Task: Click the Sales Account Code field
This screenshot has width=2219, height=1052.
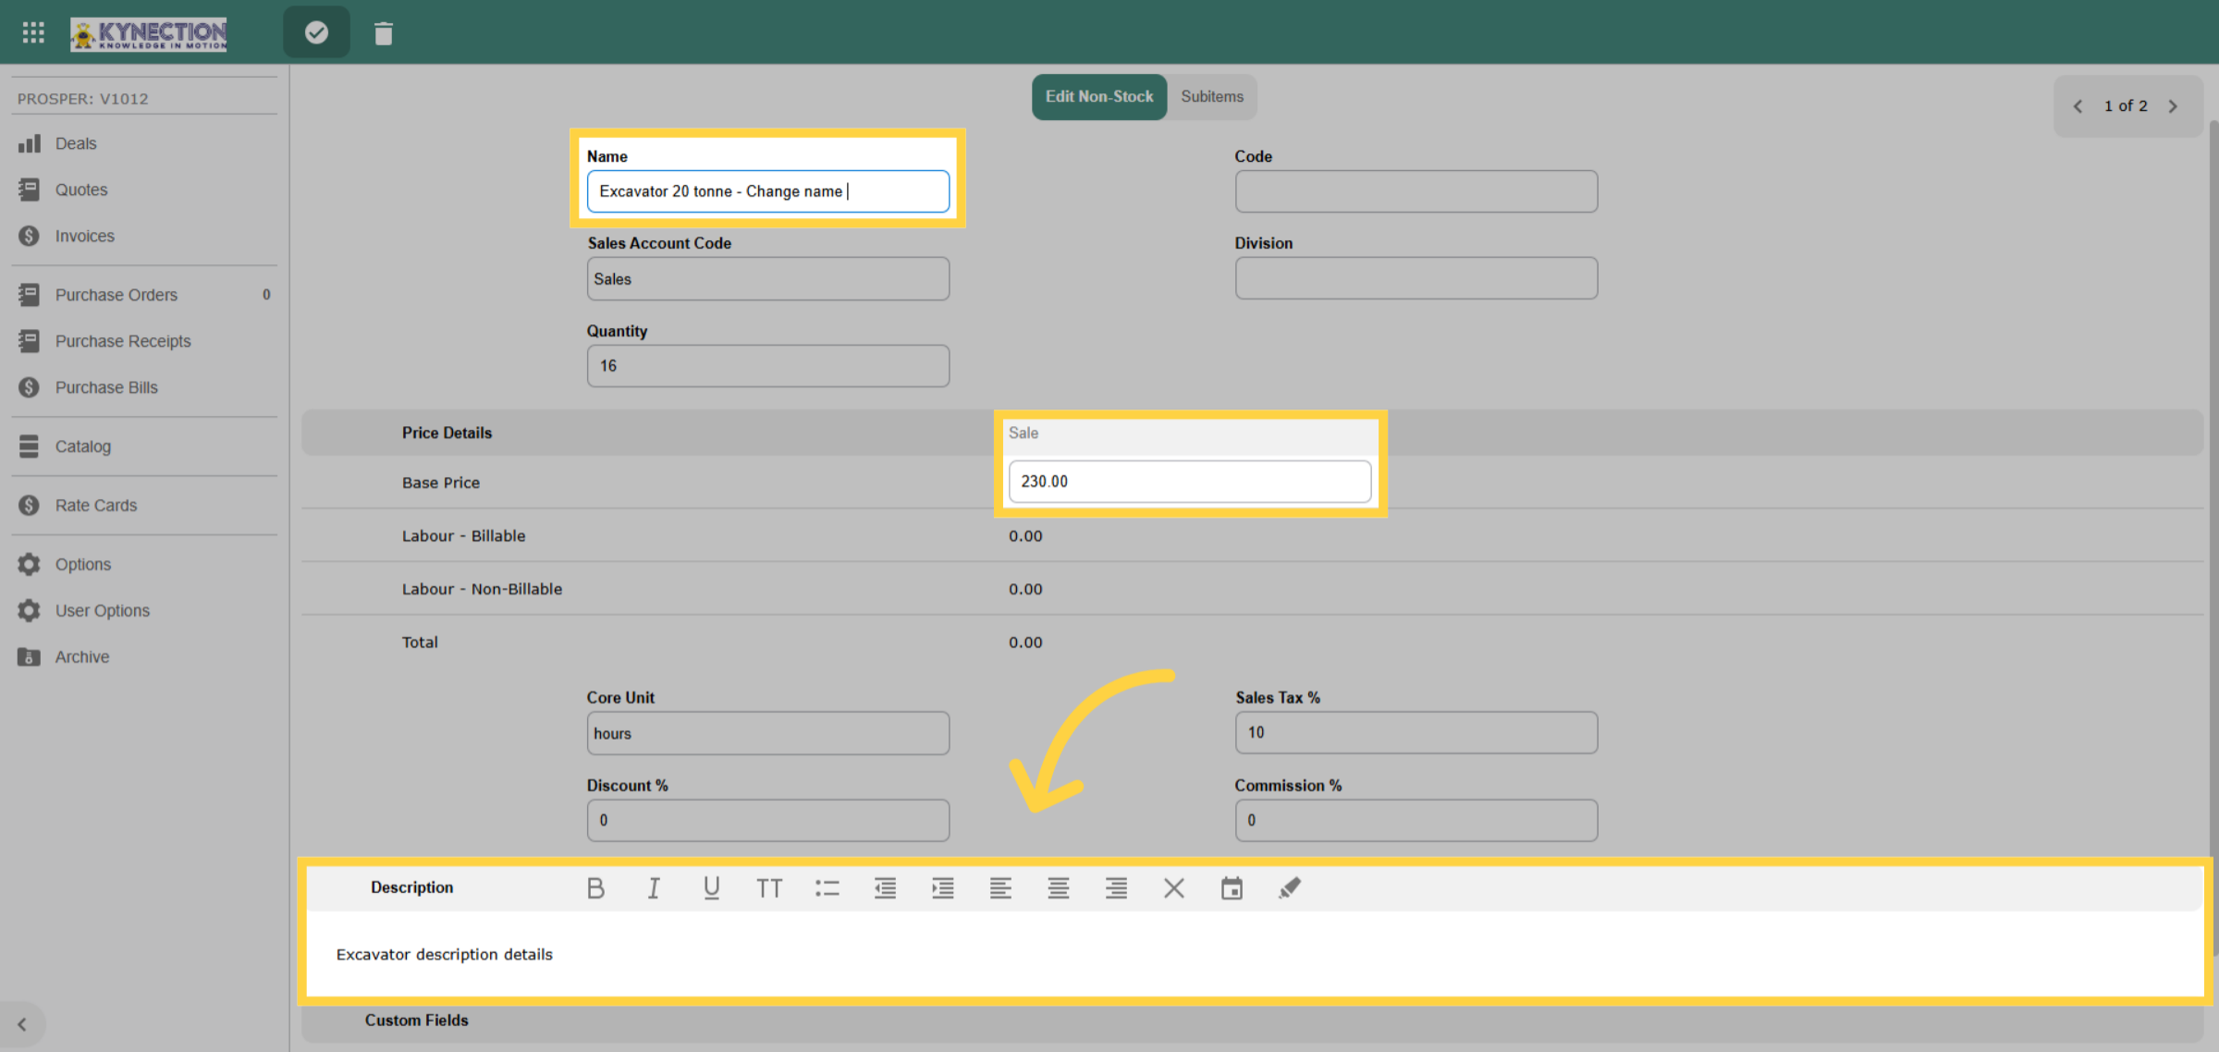Action: pyautogui.click(x=768, y=278)
